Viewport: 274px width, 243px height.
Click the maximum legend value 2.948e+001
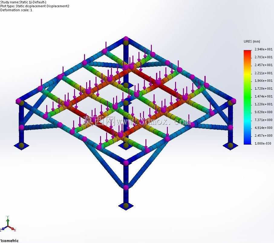click(263, 49)
